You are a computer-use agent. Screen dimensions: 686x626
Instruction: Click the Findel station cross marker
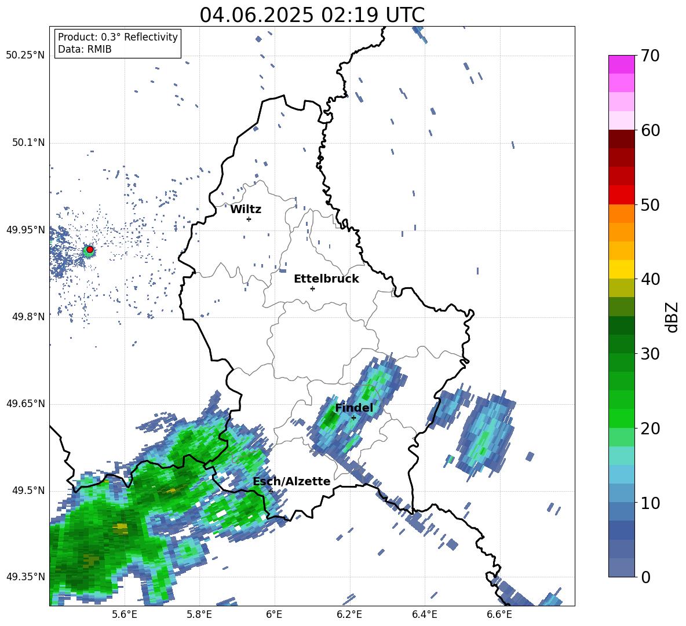click(353, 418)
